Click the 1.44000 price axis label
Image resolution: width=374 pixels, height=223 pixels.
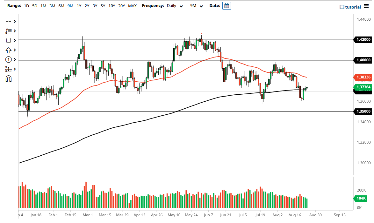[x=364, y=19]
